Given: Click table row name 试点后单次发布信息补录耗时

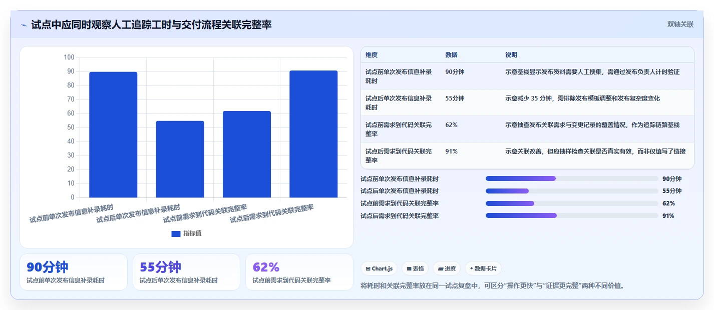Looking at the screenshot, I should point(399,103).
